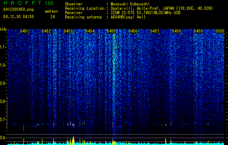Click the 0.7 kHz frequency label
228x145 pixels.
(3, 120)
